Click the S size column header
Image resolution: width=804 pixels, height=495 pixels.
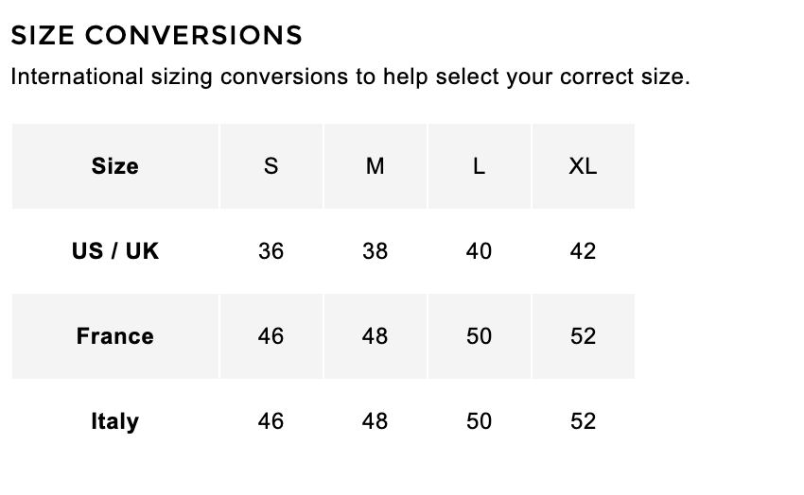[271, 166]
